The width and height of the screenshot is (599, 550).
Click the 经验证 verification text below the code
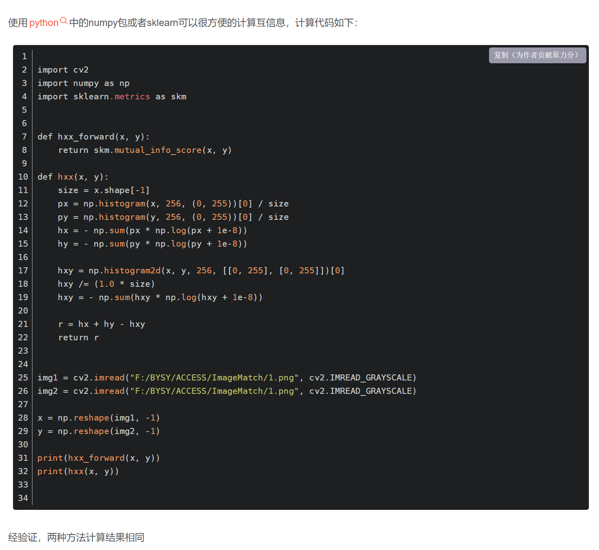[76, 537]
